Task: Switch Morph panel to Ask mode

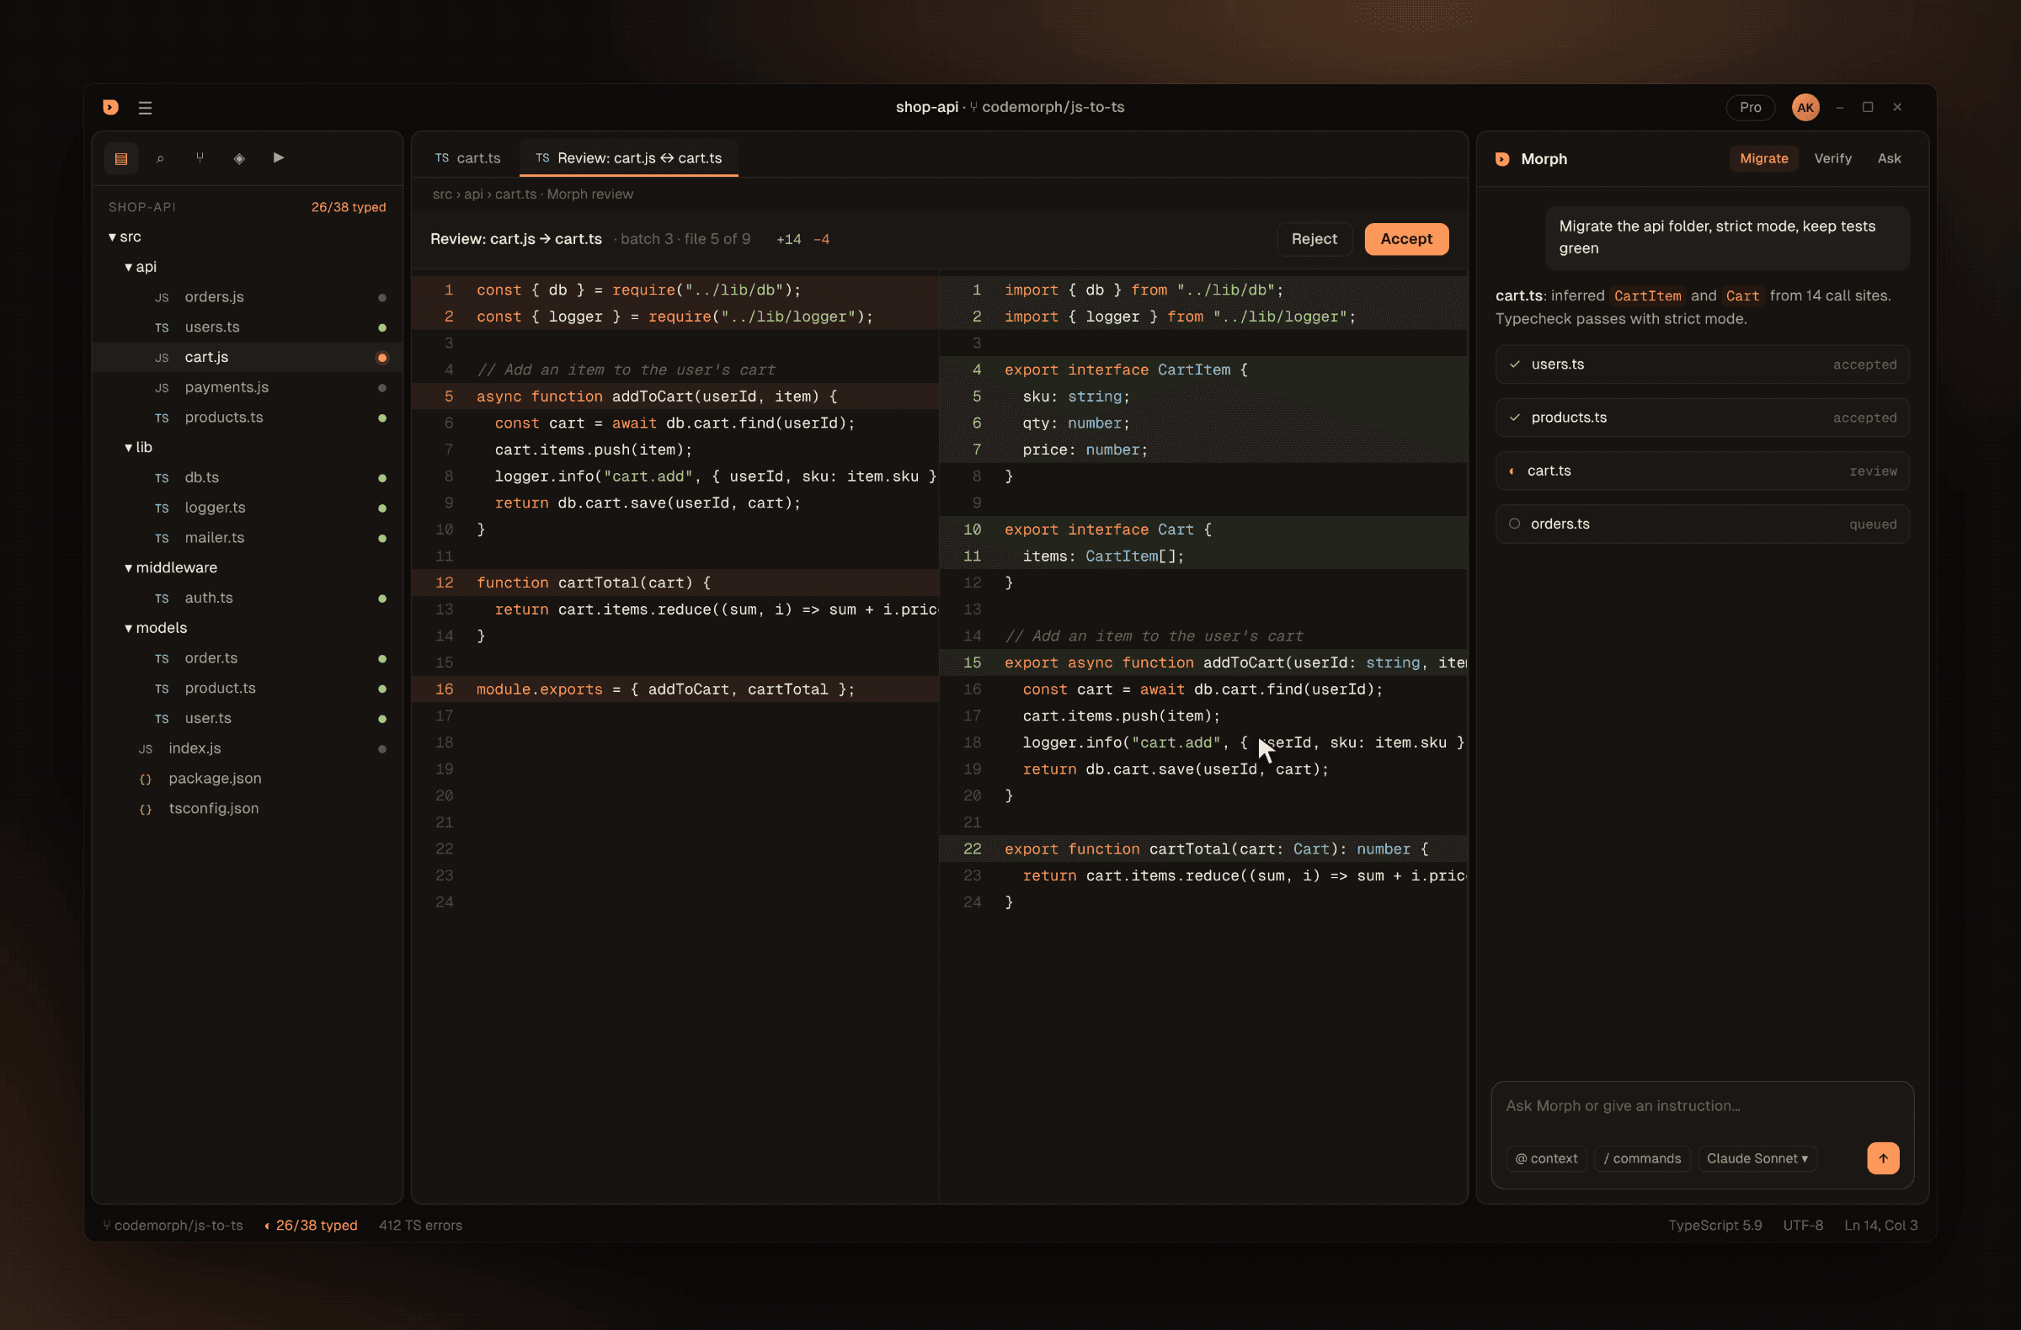Action: 1889,159
